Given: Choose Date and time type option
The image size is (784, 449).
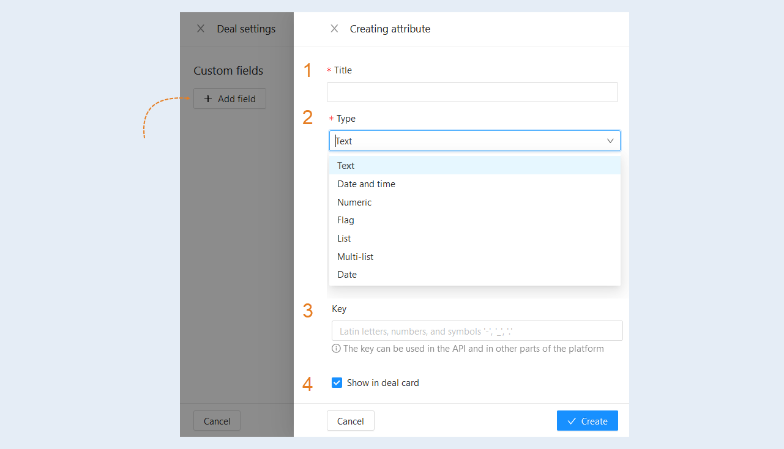Looking at the screenshot, I should pyautogui.click(x=475, y=184).
